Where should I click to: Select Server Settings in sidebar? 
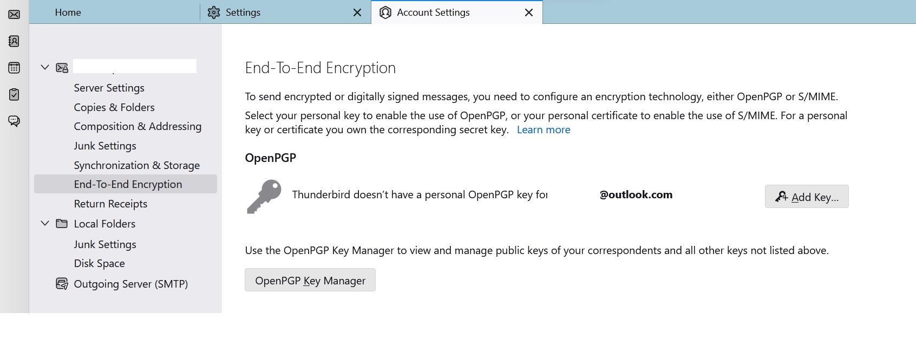pos(109,88)
